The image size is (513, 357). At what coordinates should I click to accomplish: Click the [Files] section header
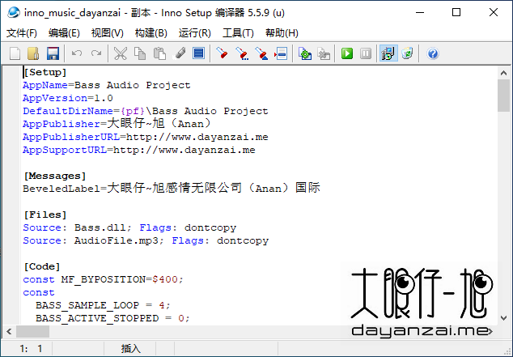(45, 215)
